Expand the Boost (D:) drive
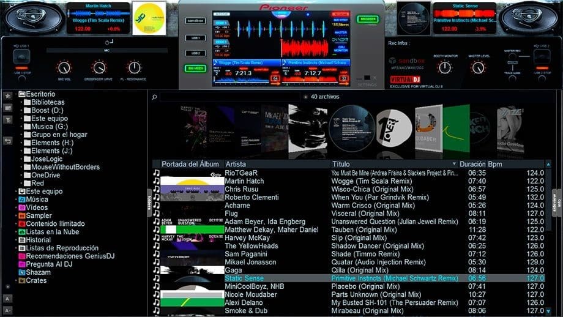Viewport: 563px width, 317px height. click(21, 111)
